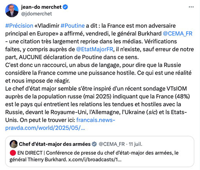Open the @EtatMajorFR mention
The image size is (200, 170).
pyautogui.click(x=95, y=49)
